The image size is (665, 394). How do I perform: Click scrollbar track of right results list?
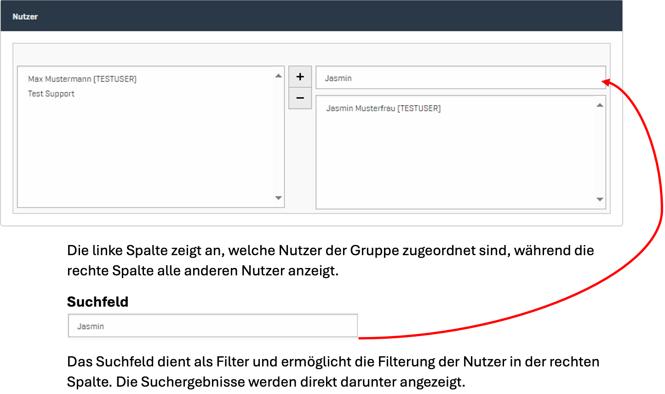point(599,152)
